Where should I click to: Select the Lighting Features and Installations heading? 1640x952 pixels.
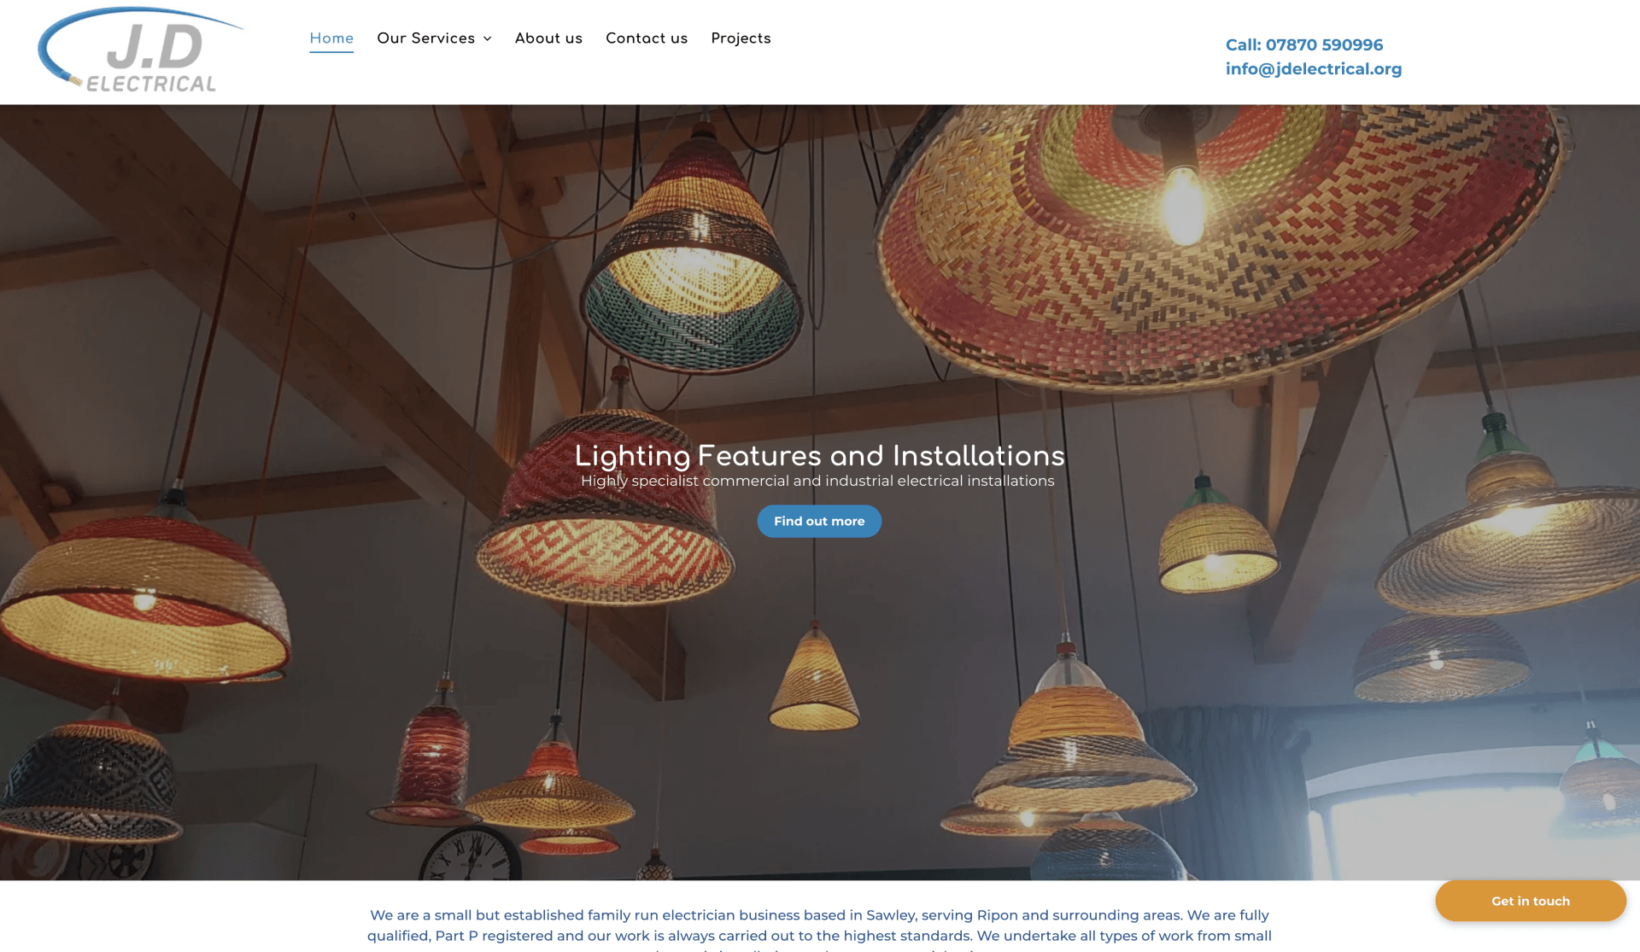point(819,455)
